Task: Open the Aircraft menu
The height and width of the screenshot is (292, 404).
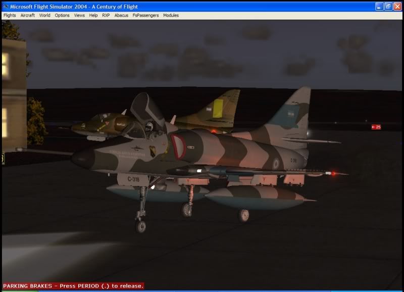Action: (x=28, y=16)
